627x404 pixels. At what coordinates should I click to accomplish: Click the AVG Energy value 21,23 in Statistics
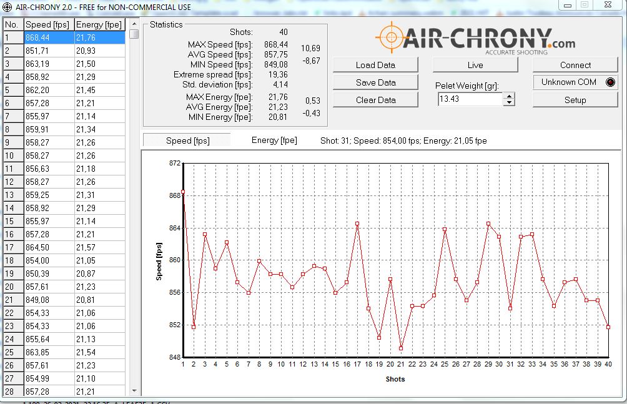(279, 107)
